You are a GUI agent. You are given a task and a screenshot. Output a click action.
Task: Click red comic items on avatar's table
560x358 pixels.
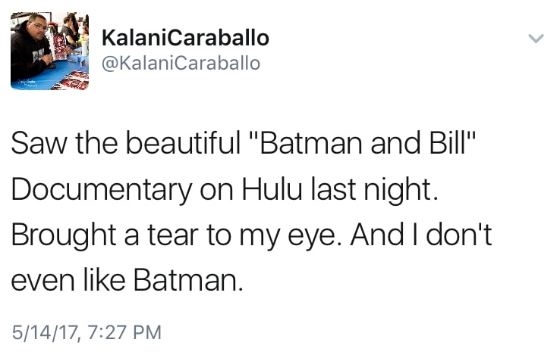(x=72, y=79)
